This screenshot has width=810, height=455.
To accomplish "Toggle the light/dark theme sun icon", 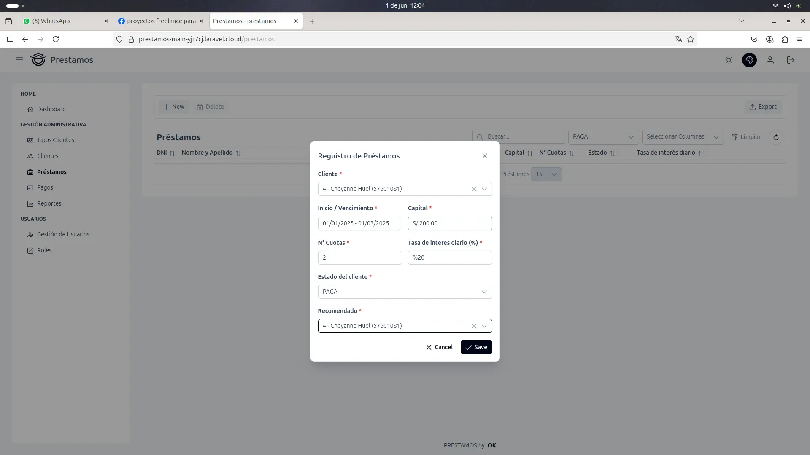I will coord(729,60).
